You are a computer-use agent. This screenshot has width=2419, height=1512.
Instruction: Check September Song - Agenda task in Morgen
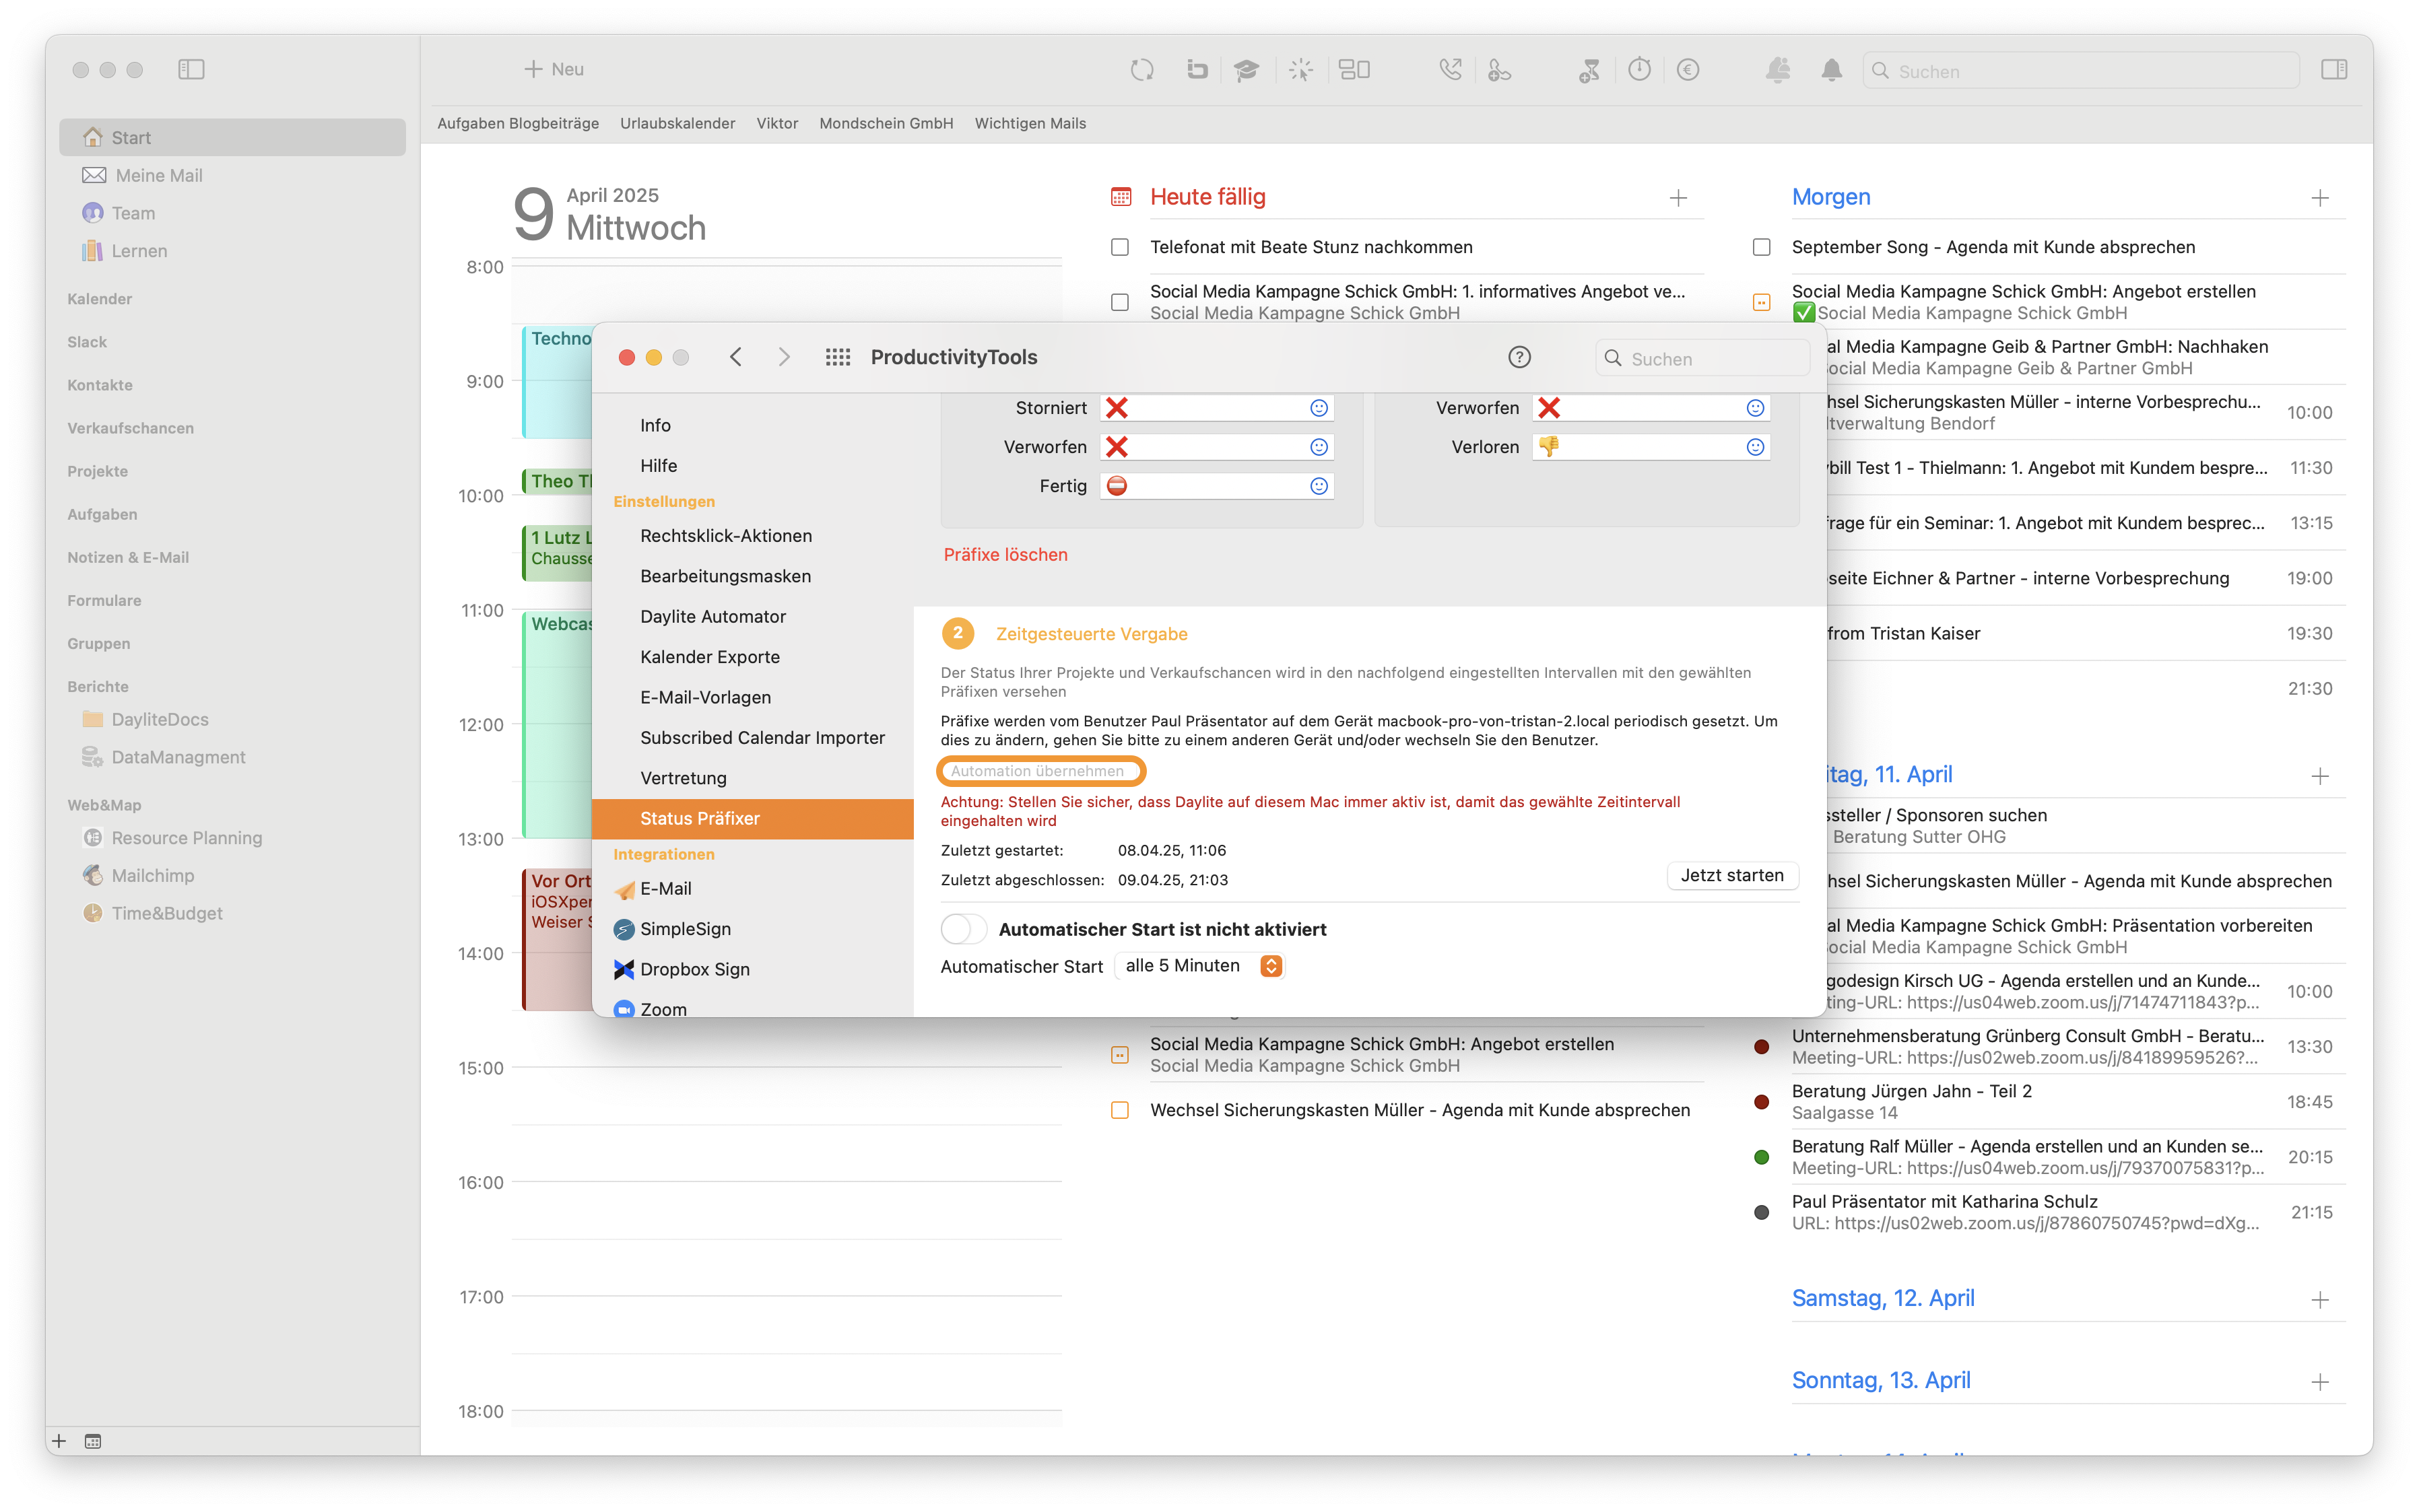click(x=1762, y=247)
